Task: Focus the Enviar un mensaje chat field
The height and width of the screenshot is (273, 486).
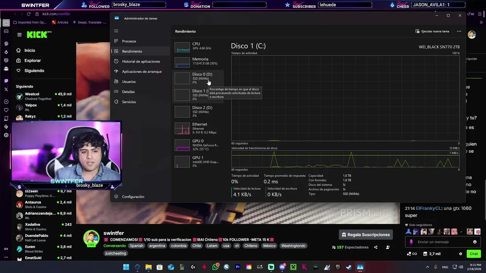Action: (x=442, y=242)
